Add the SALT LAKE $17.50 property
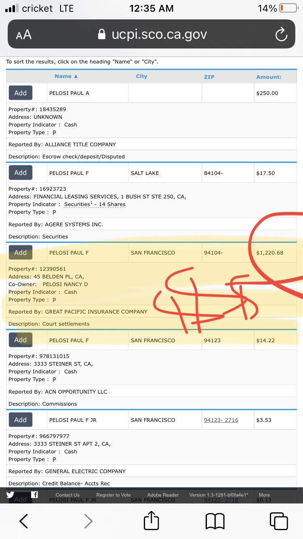The image size is (303, 539). (21, 173)
